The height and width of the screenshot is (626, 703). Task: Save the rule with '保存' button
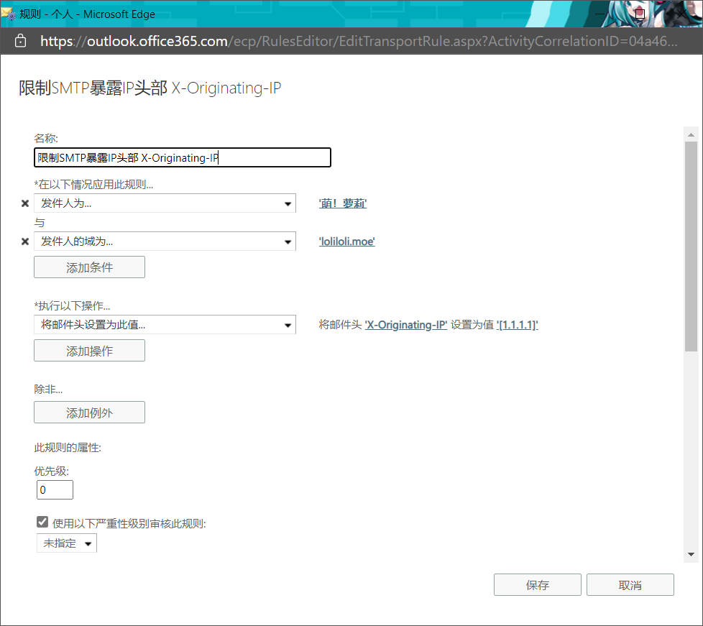[537, 585]
